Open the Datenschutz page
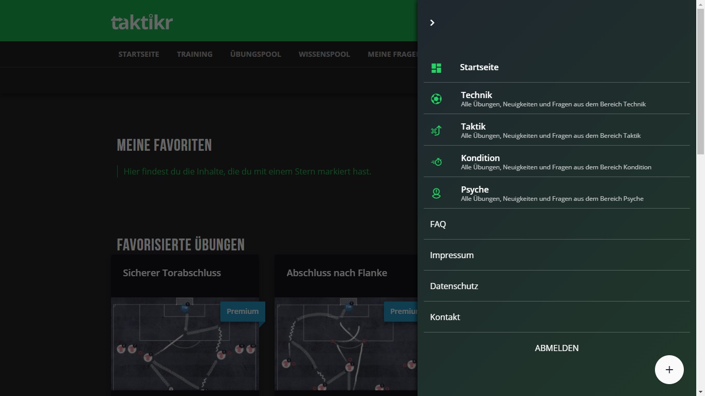Image resolution: width=705 pixels, height=396 pixels. (x=454, y=286)
